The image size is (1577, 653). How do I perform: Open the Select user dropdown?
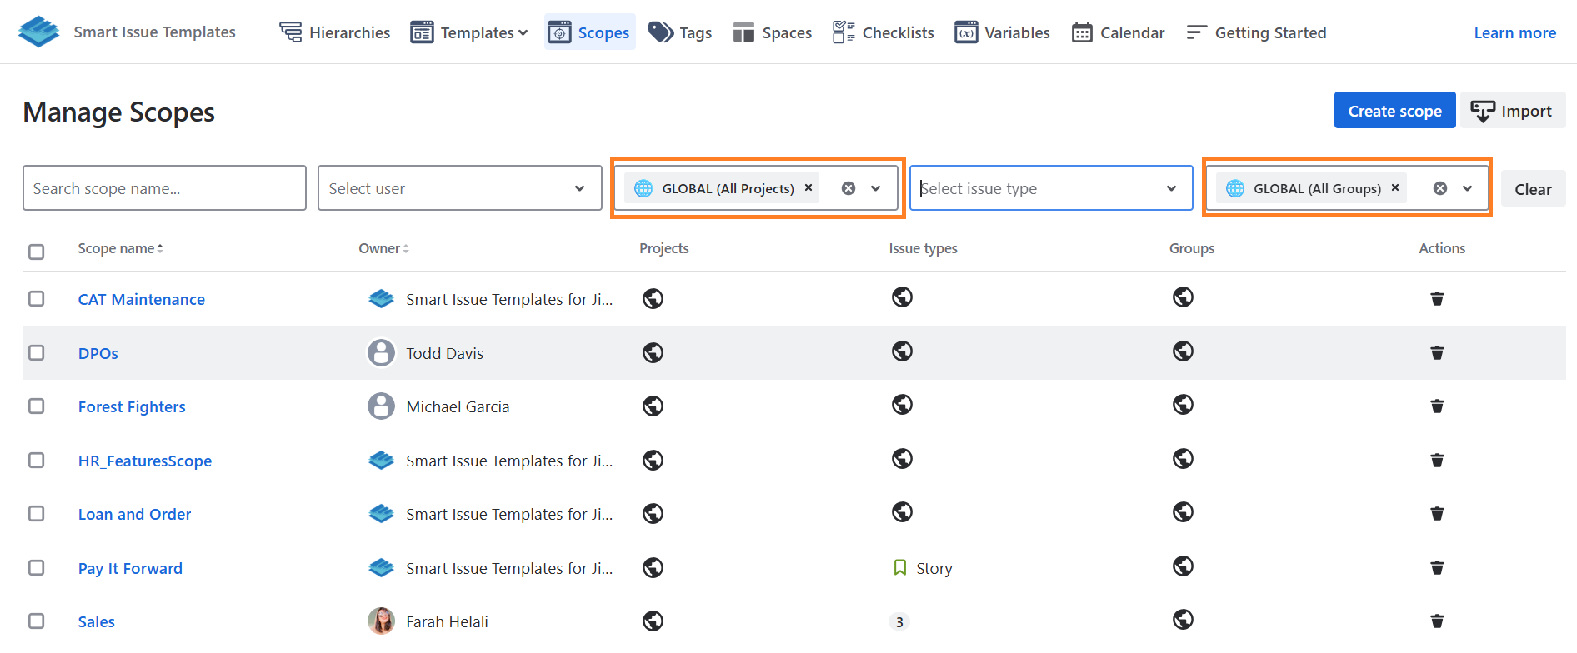[459, 188]
